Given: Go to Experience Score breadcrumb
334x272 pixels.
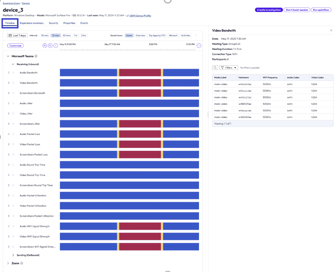Looking at the screenshot, I should [11, 4].
